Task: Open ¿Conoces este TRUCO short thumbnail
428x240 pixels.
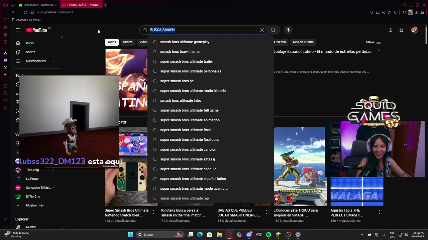Action: pos(300,167)
